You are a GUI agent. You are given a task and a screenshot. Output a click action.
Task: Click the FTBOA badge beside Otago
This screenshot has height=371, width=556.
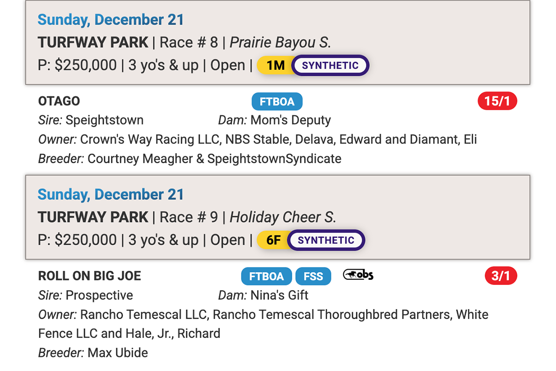277,101
